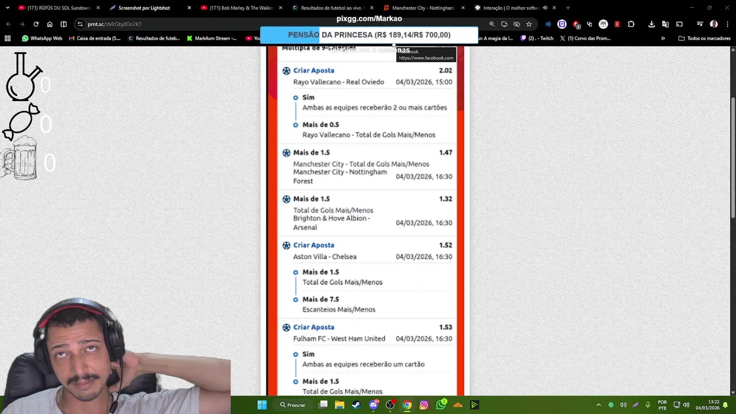Open OBS Studio from the taskbar
This screenshot has width=736, height=414.
click(x=390, y=405)
